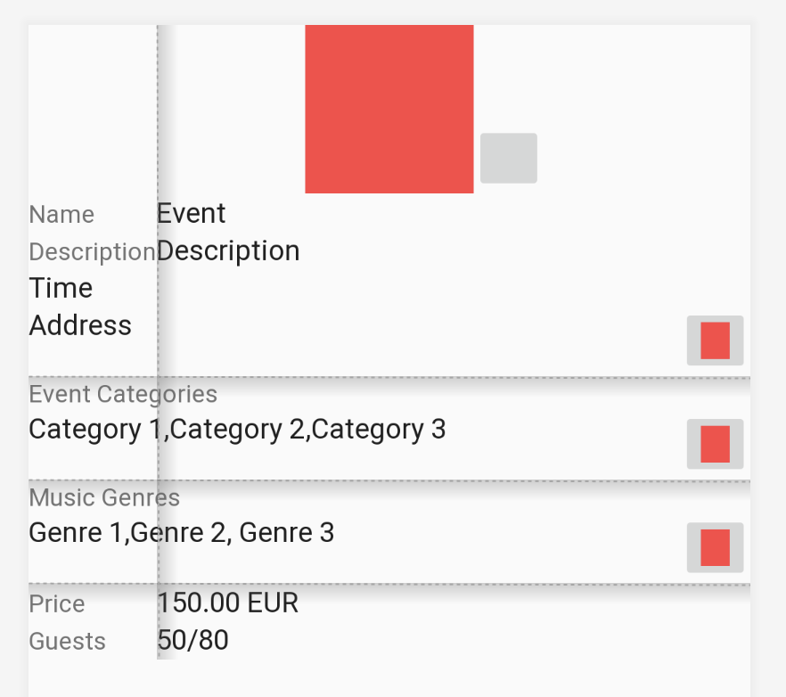Click the Music Genres heading
The image size is (786, 697).
click(104, 497)
